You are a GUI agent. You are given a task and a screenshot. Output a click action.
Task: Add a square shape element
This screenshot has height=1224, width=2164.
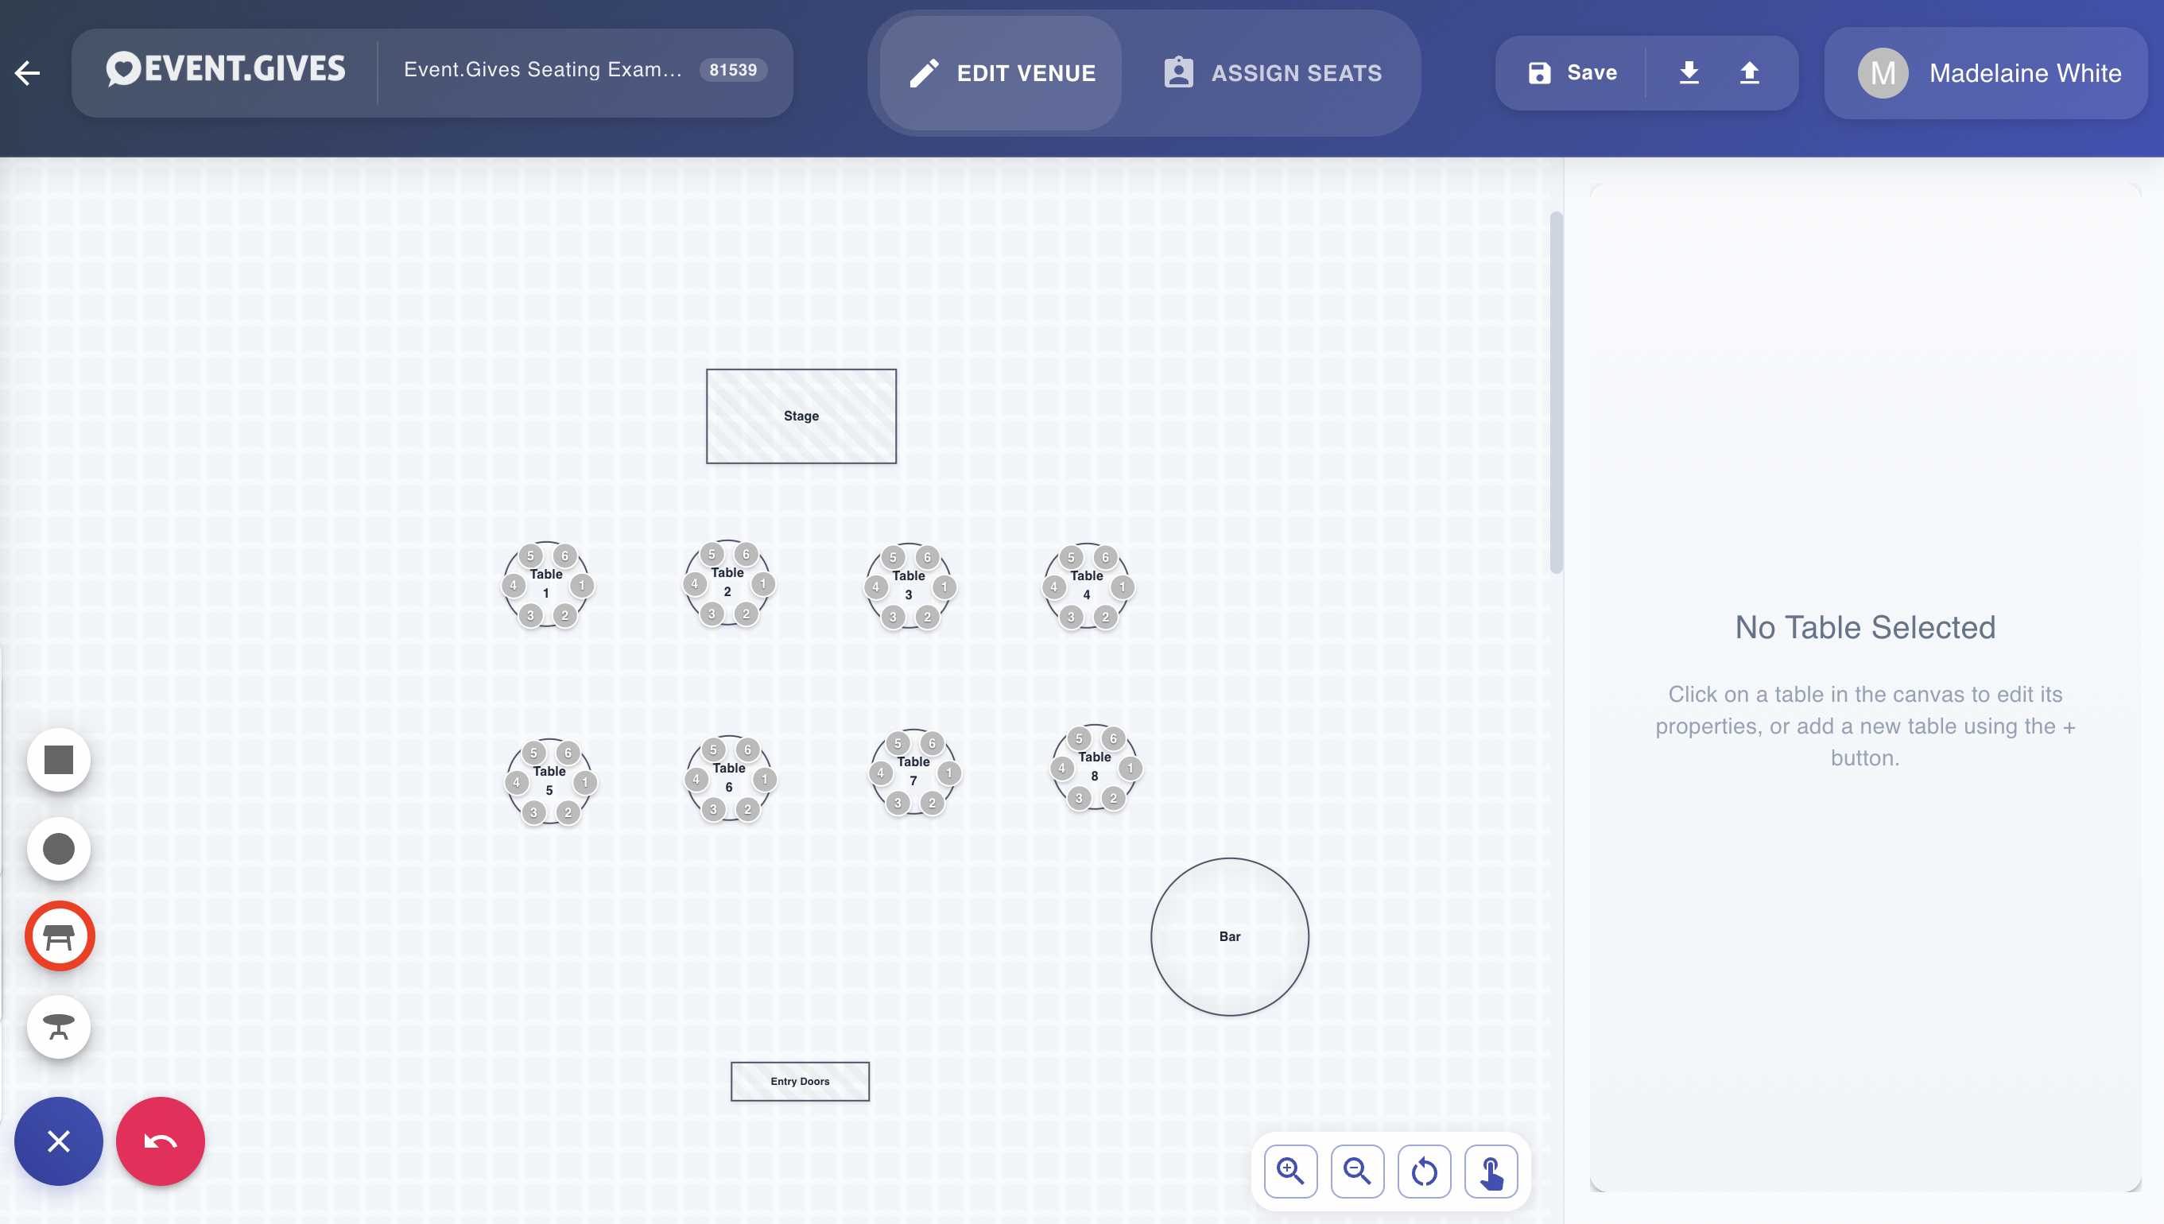tap(59, 760)
